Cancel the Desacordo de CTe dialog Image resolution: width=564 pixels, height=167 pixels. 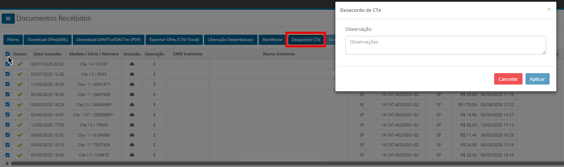(508, 79)
